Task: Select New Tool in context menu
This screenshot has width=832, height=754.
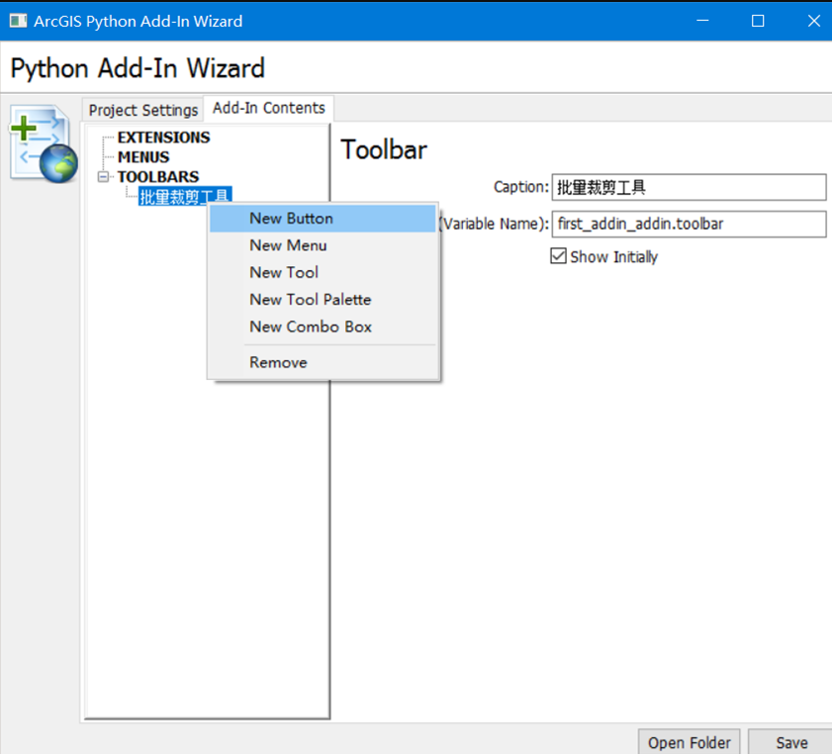Action: point(323,273)
